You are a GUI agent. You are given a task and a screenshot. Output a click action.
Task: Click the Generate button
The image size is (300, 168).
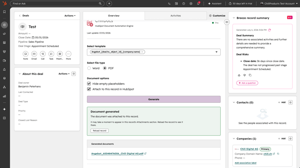tap(154, 99)
